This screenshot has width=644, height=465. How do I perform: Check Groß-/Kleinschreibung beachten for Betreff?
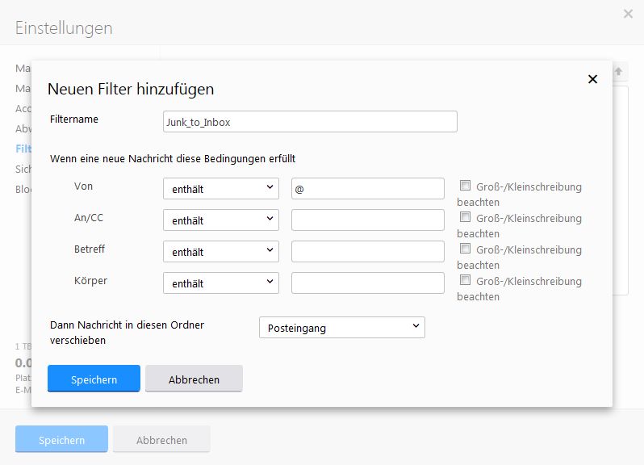point(465,249)
